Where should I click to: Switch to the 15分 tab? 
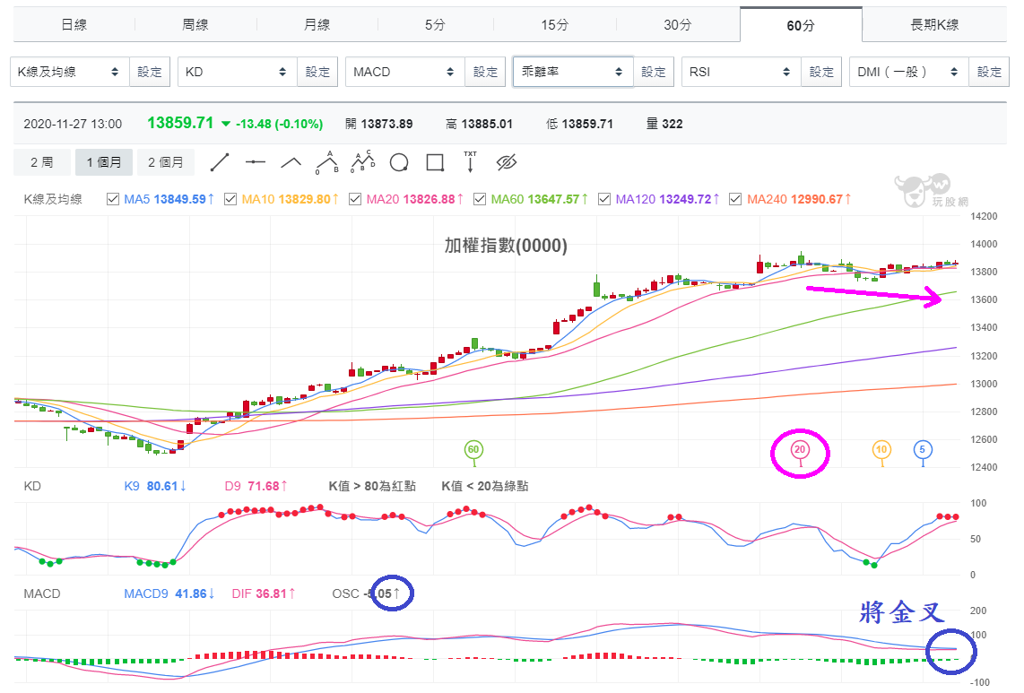pos(554,25)
